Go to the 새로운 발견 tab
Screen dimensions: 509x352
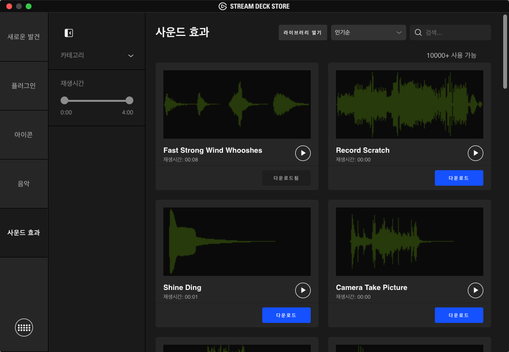coord(24,37)
